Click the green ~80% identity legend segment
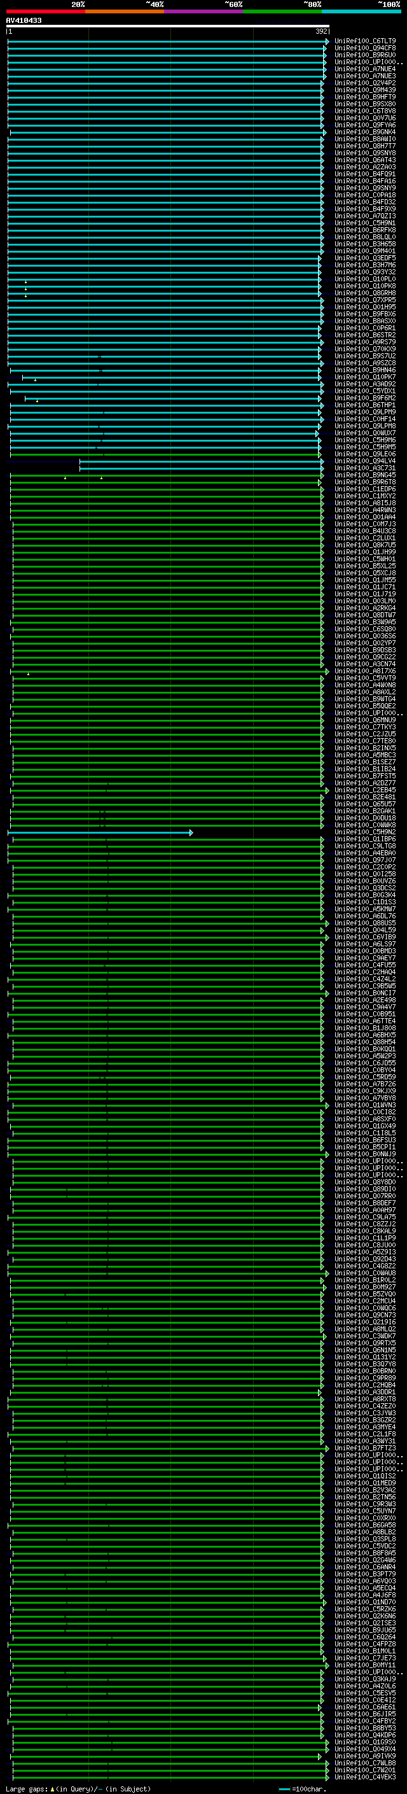Image resolution: width=407 pixels, height=1794 pixels. tap(282, 11)
